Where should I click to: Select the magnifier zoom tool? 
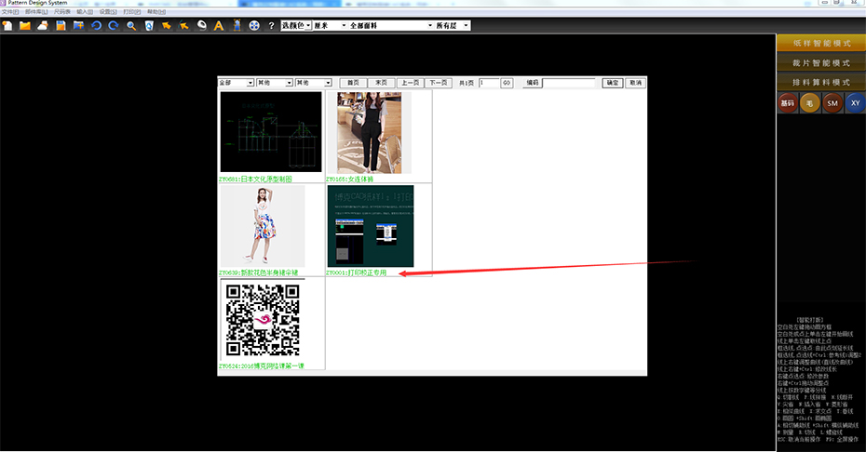(131, 25)
